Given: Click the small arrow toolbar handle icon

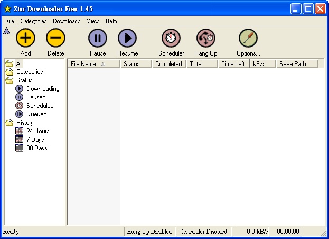Looking at the screenshot, I should click(7, 31).
